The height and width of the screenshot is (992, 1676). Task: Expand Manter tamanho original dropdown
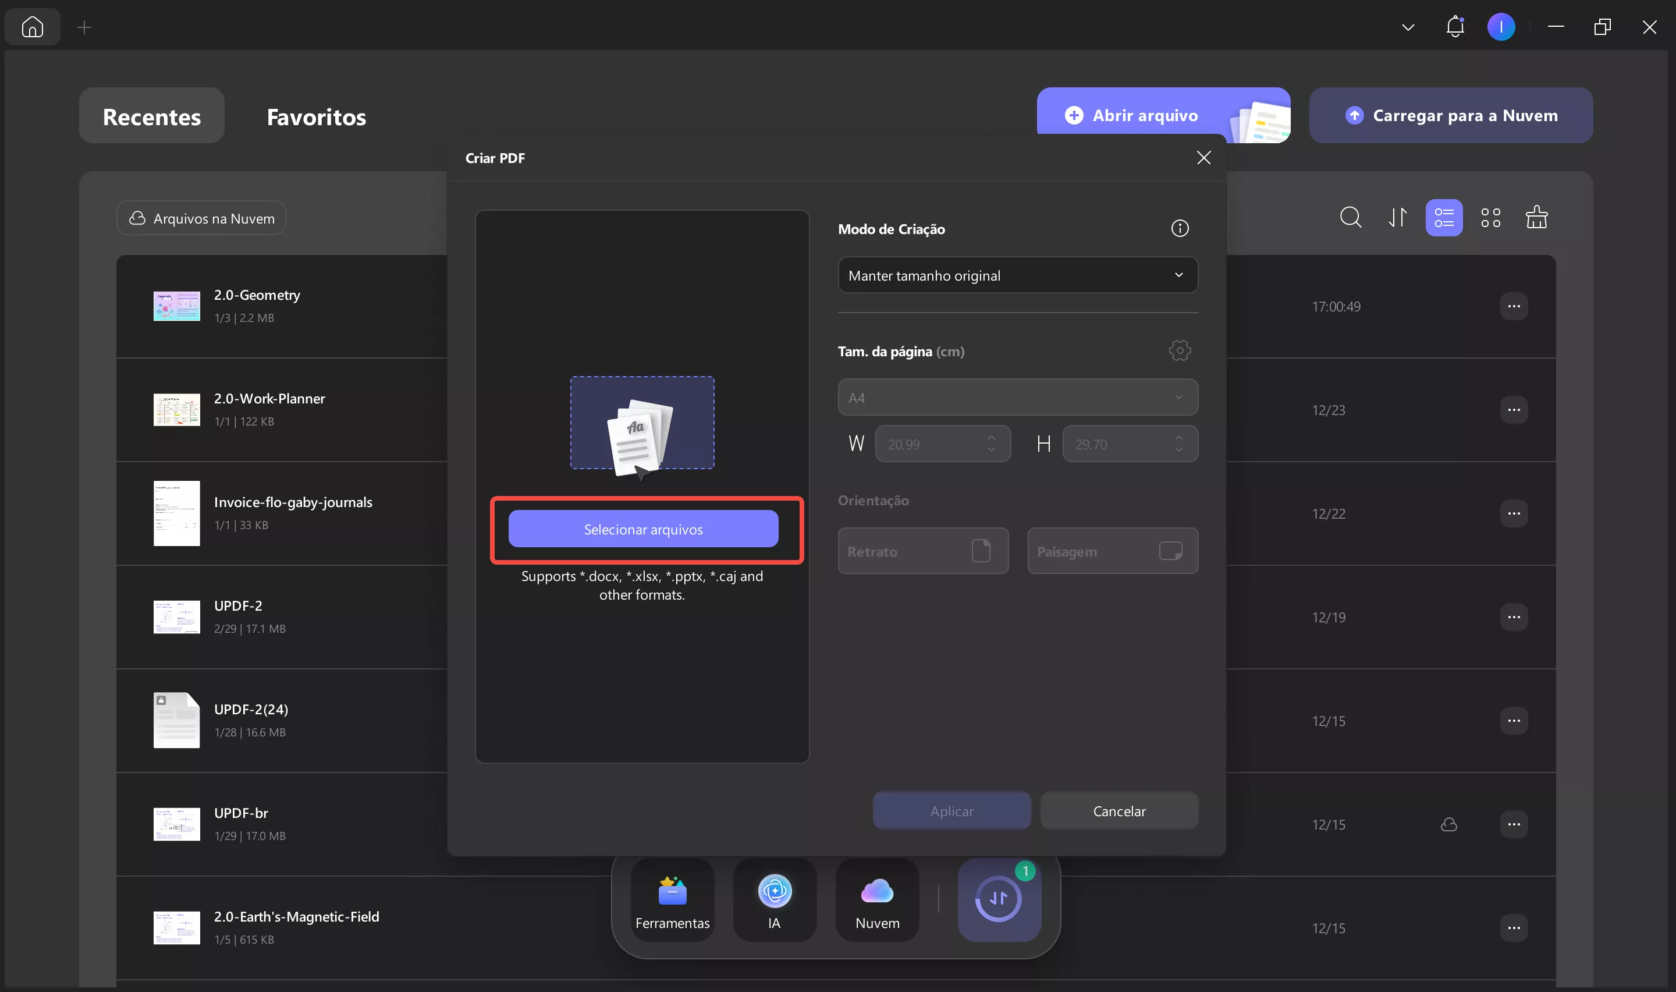pos(1017,275)
